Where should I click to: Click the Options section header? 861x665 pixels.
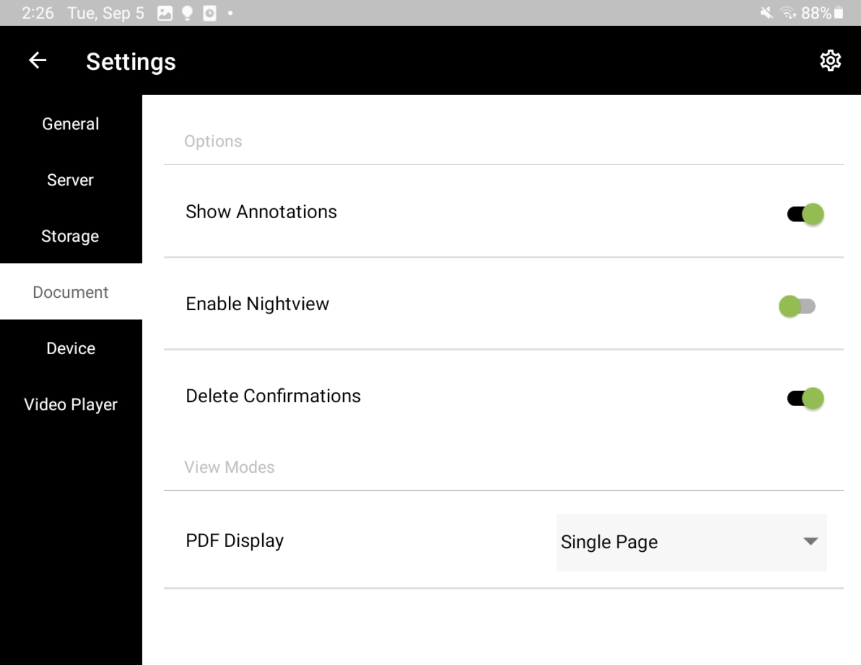(x=213, y=142)
